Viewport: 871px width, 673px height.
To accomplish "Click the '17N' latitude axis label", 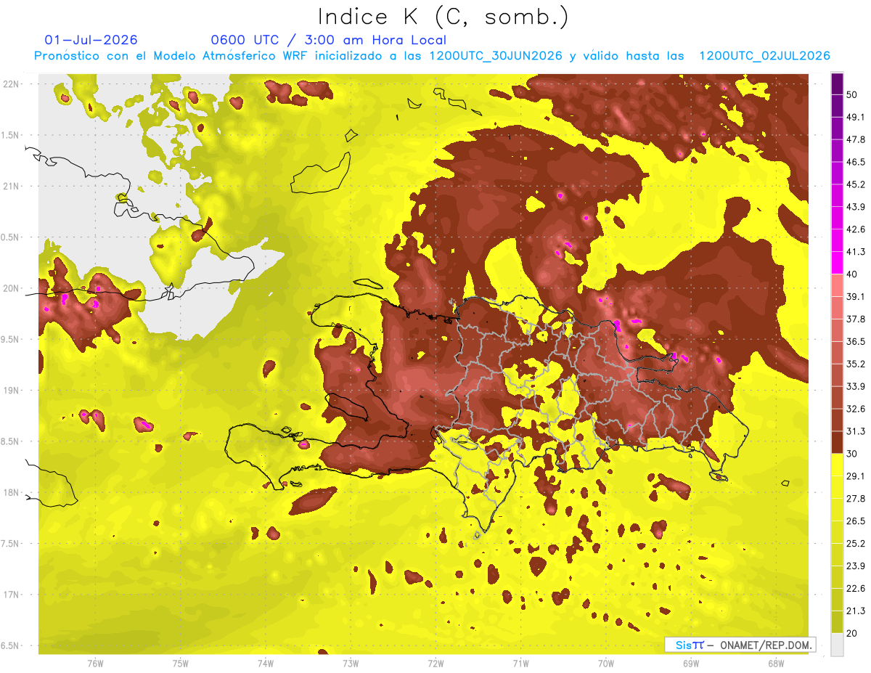I will click(12, 595).
